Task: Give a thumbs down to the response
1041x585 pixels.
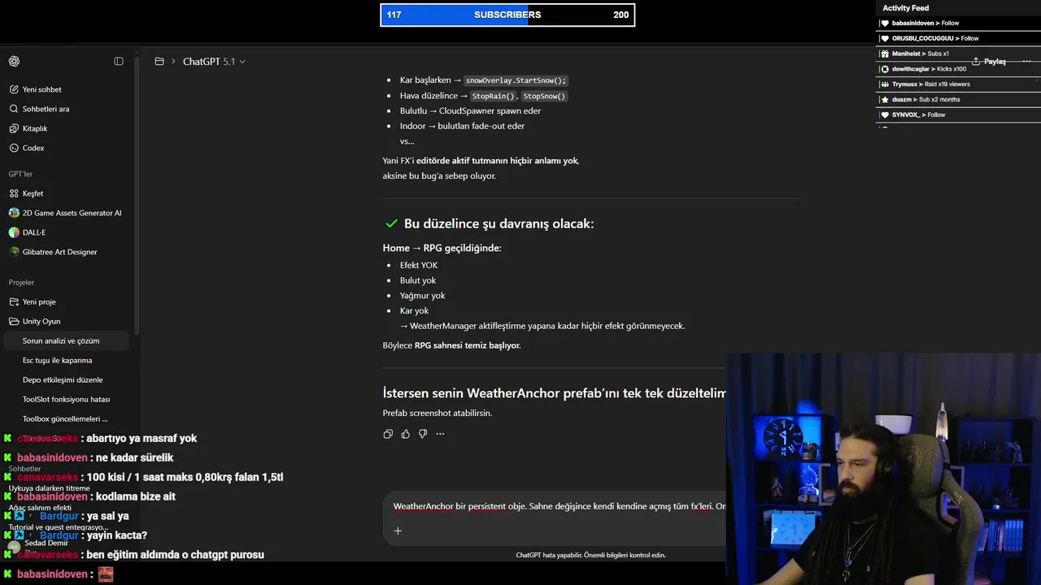Action: click(423, 434)
